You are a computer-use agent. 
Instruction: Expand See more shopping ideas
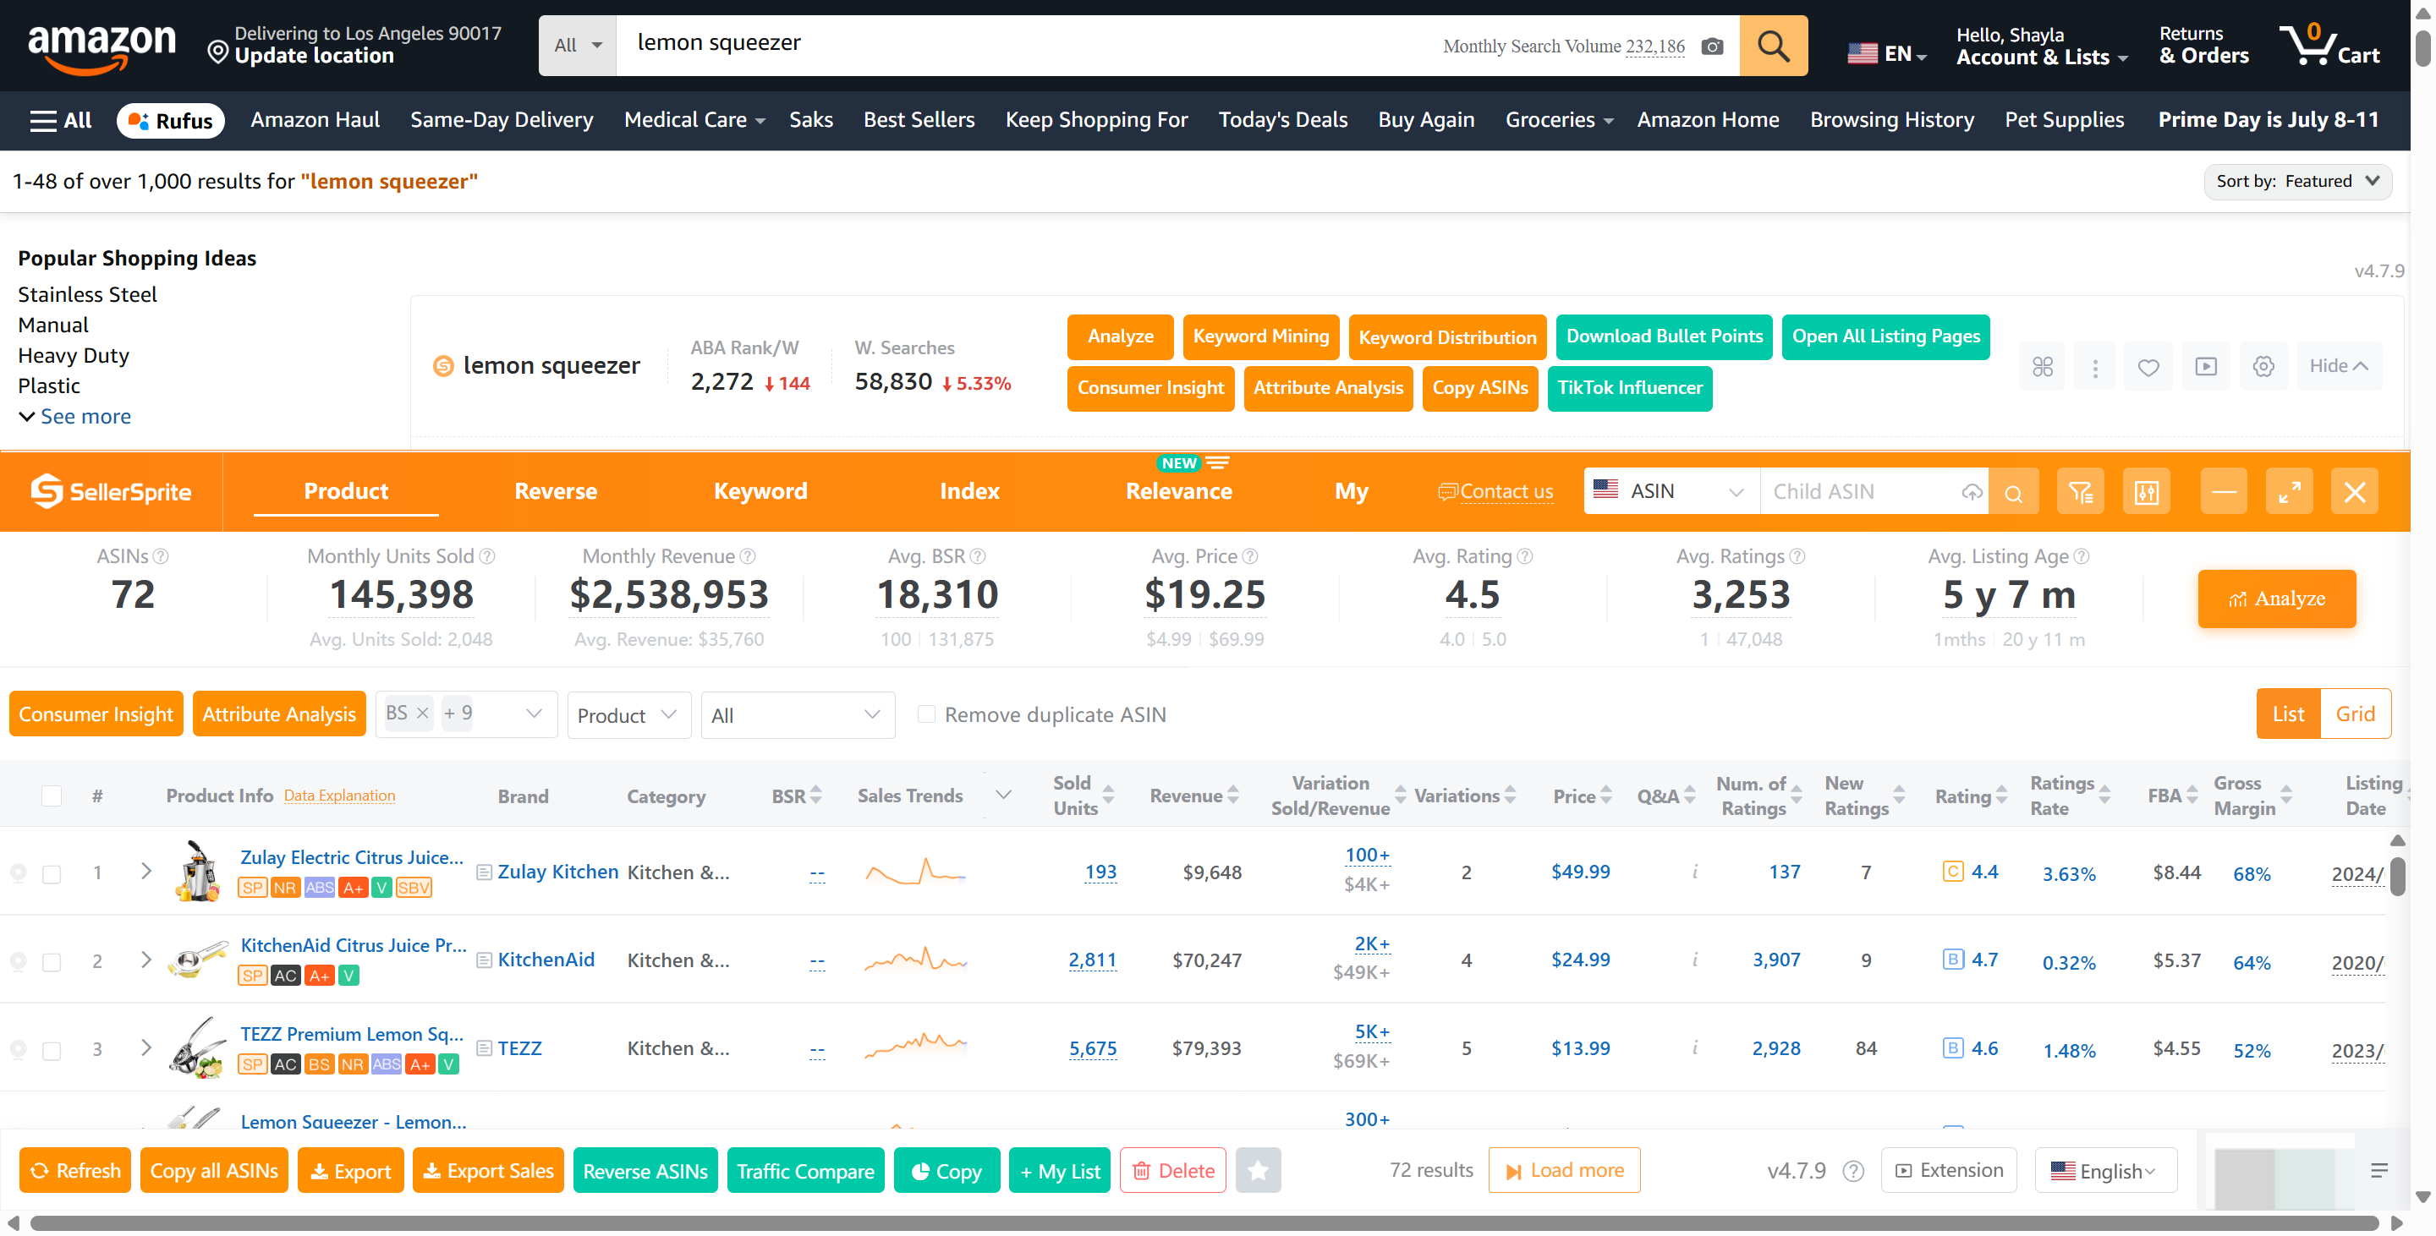(74, 416)
